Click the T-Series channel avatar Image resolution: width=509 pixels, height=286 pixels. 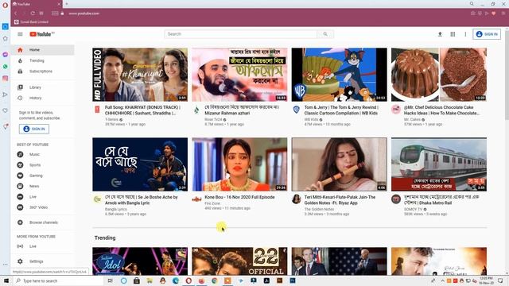pyautogui.click(x=97, y=110)
